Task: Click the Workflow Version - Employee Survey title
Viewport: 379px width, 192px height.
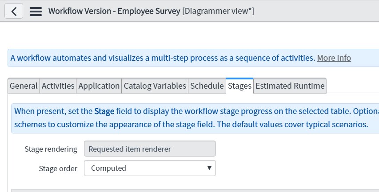Action: pyautogui.click(x=114, y=11)
